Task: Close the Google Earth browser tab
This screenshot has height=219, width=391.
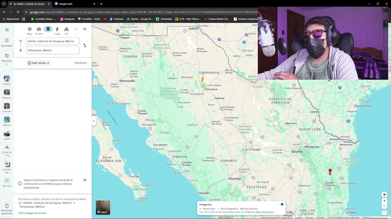Action: 94,4
